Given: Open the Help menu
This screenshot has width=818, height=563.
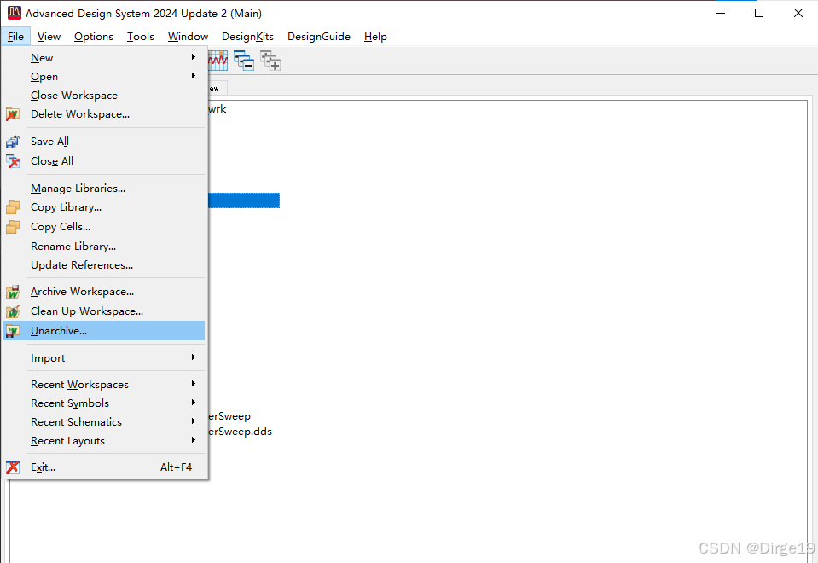Looking at the screenshot, I should click(374, 36).
